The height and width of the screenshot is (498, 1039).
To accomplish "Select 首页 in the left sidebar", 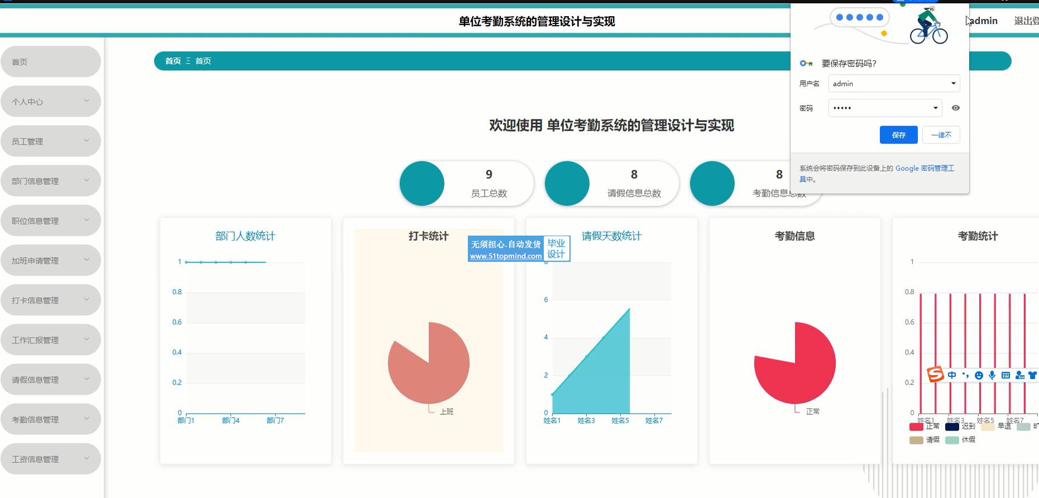I will coord(50,62).
